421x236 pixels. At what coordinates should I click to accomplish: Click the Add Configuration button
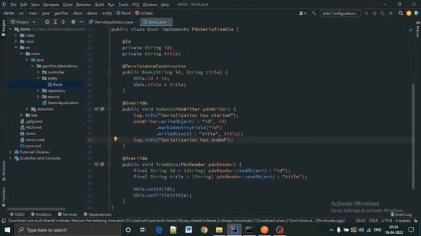(340, 13)
